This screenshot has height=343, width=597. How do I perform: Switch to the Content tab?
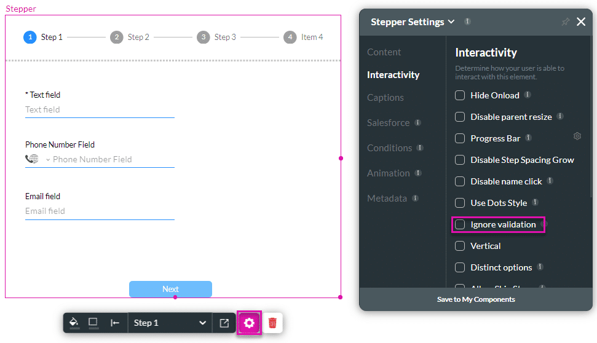point(384,52)
